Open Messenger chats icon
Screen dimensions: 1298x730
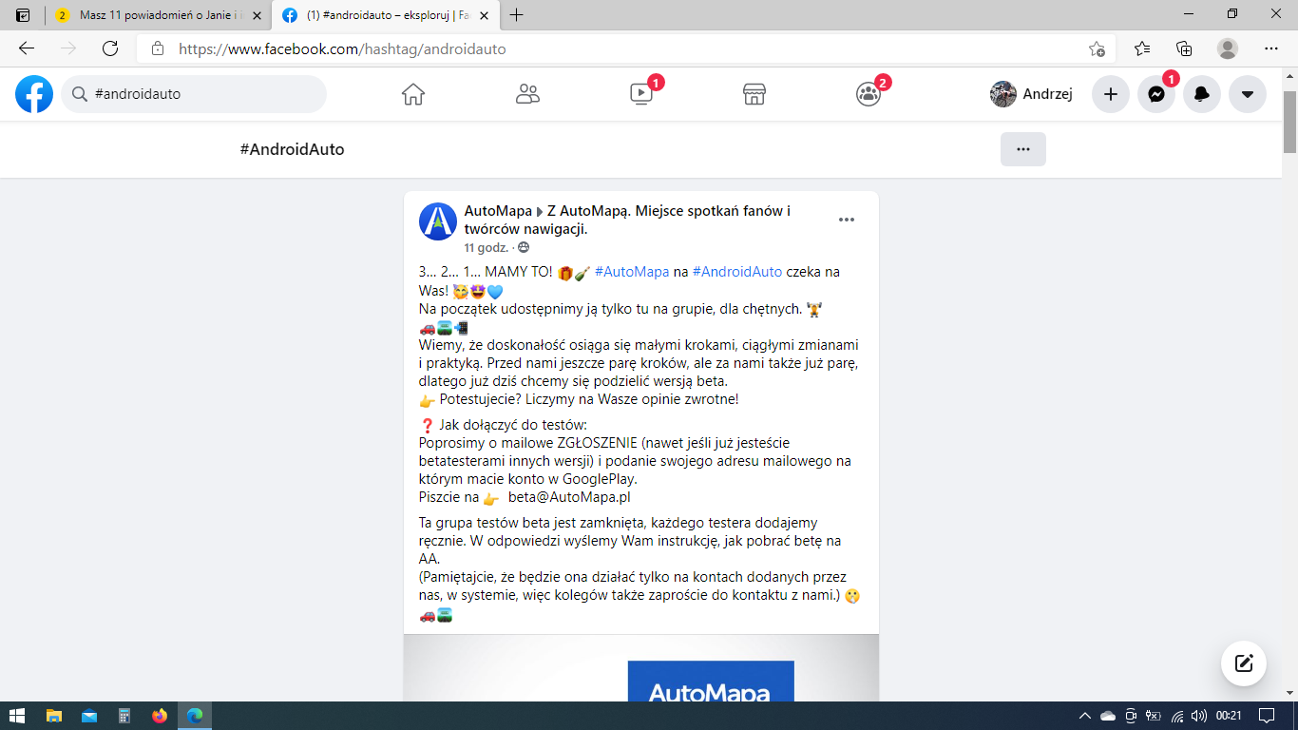(1156, 94)
